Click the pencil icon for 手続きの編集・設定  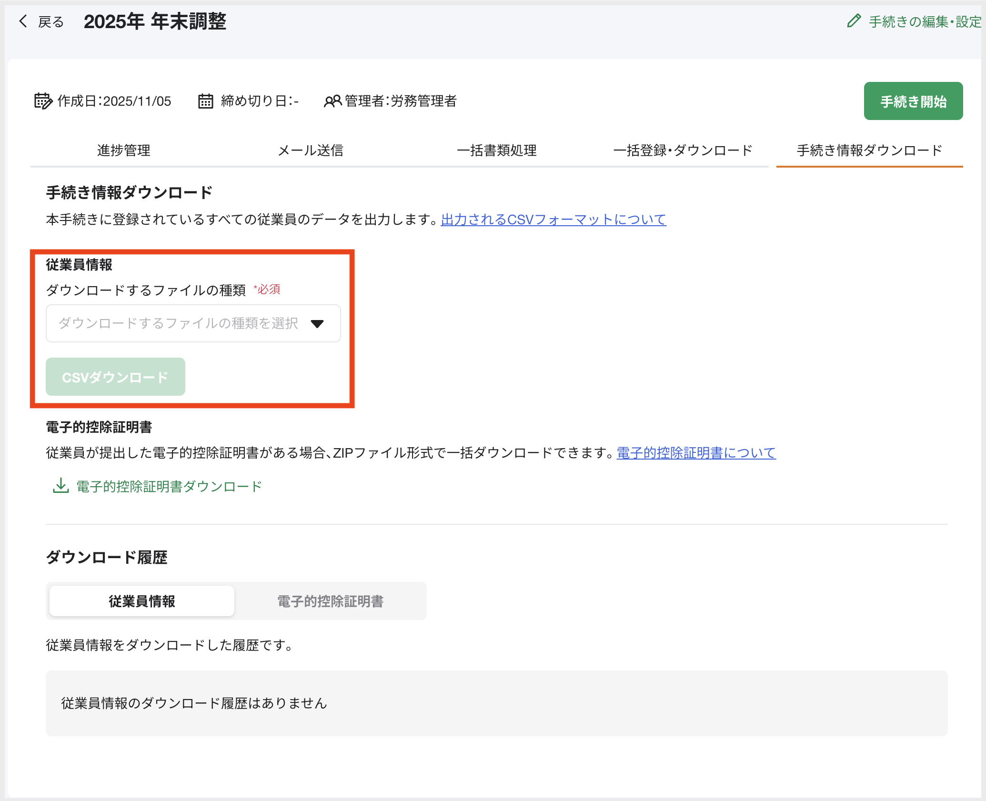(854, 21)
